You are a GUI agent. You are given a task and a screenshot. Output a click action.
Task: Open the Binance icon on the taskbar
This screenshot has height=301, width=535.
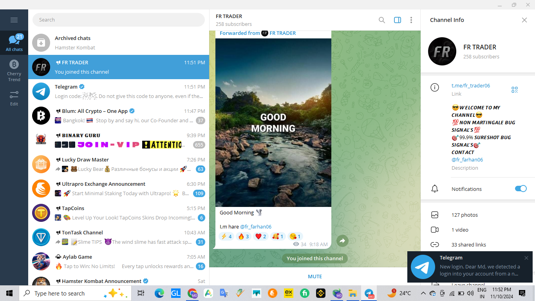[x=321, y=293]
